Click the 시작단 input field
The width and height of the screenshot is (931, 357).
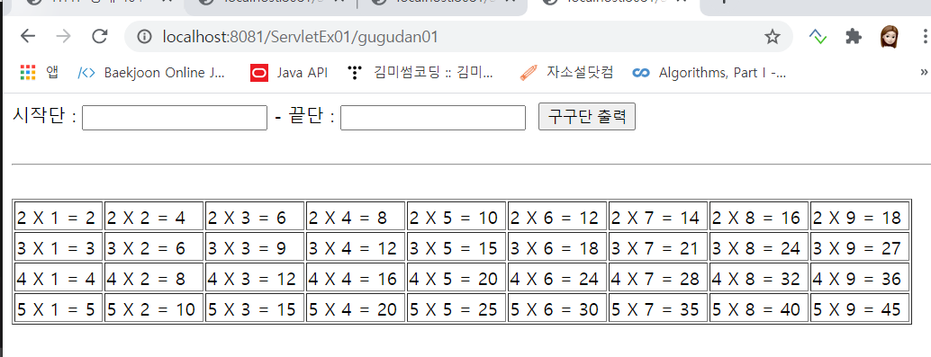coord(175,118)
